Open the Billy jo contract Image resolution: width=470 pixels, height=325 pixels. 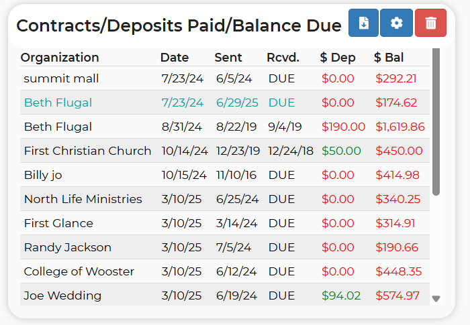[225, 175]
